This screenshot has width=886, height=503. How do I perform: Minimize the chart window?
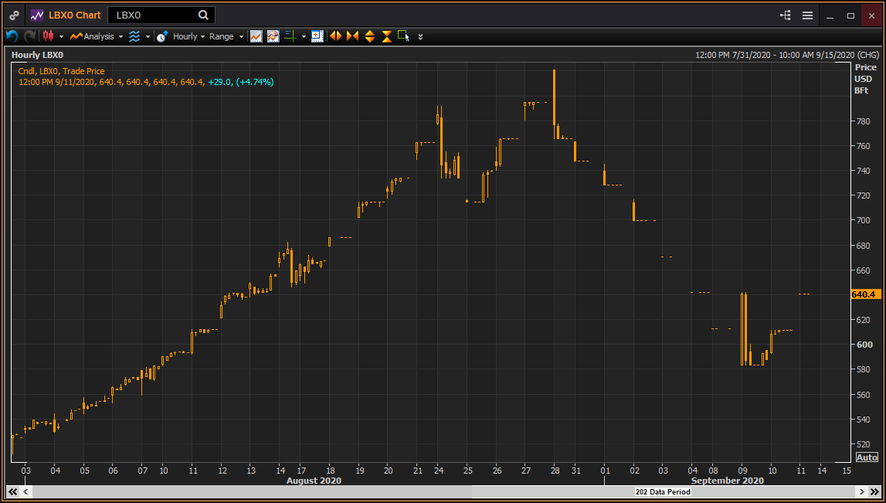tap(830, 16)
